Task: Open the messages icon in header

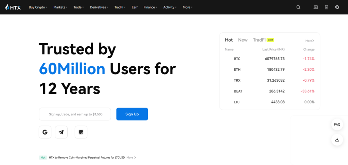Action: click(x=315, y=7)
